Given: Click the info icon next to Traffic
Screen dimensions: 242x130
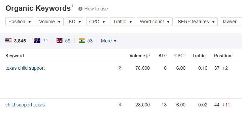Looking at the screenshot, I should click(x=207, y=55).
